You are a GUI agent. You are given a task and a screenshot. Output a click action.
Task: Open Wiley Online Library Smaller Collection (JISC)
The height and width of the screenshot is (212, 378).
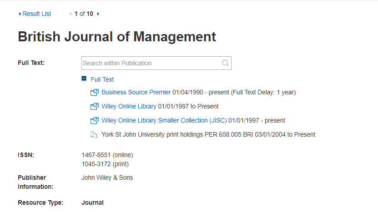[164, 120]
